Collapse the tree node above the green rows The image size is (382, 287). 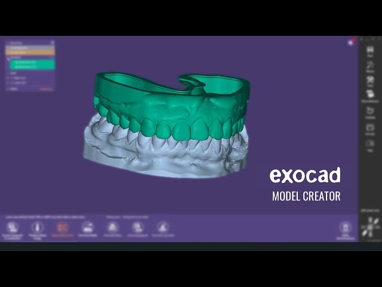(x=8, y=58)
